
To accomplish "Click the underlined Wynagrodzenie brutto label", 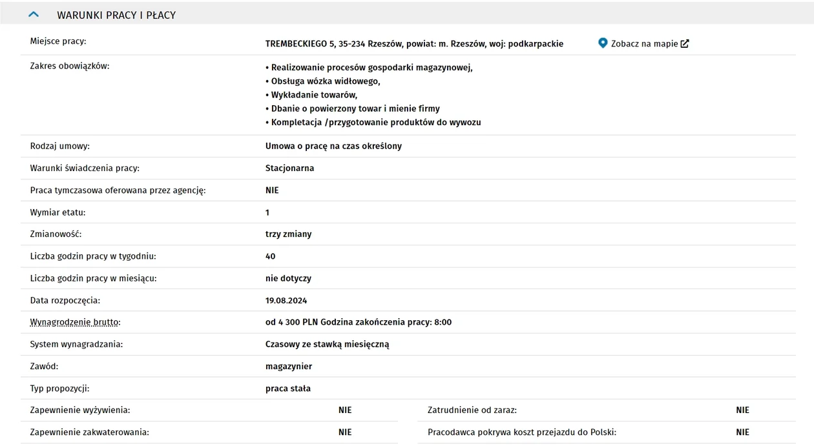I will click(75, 322).
